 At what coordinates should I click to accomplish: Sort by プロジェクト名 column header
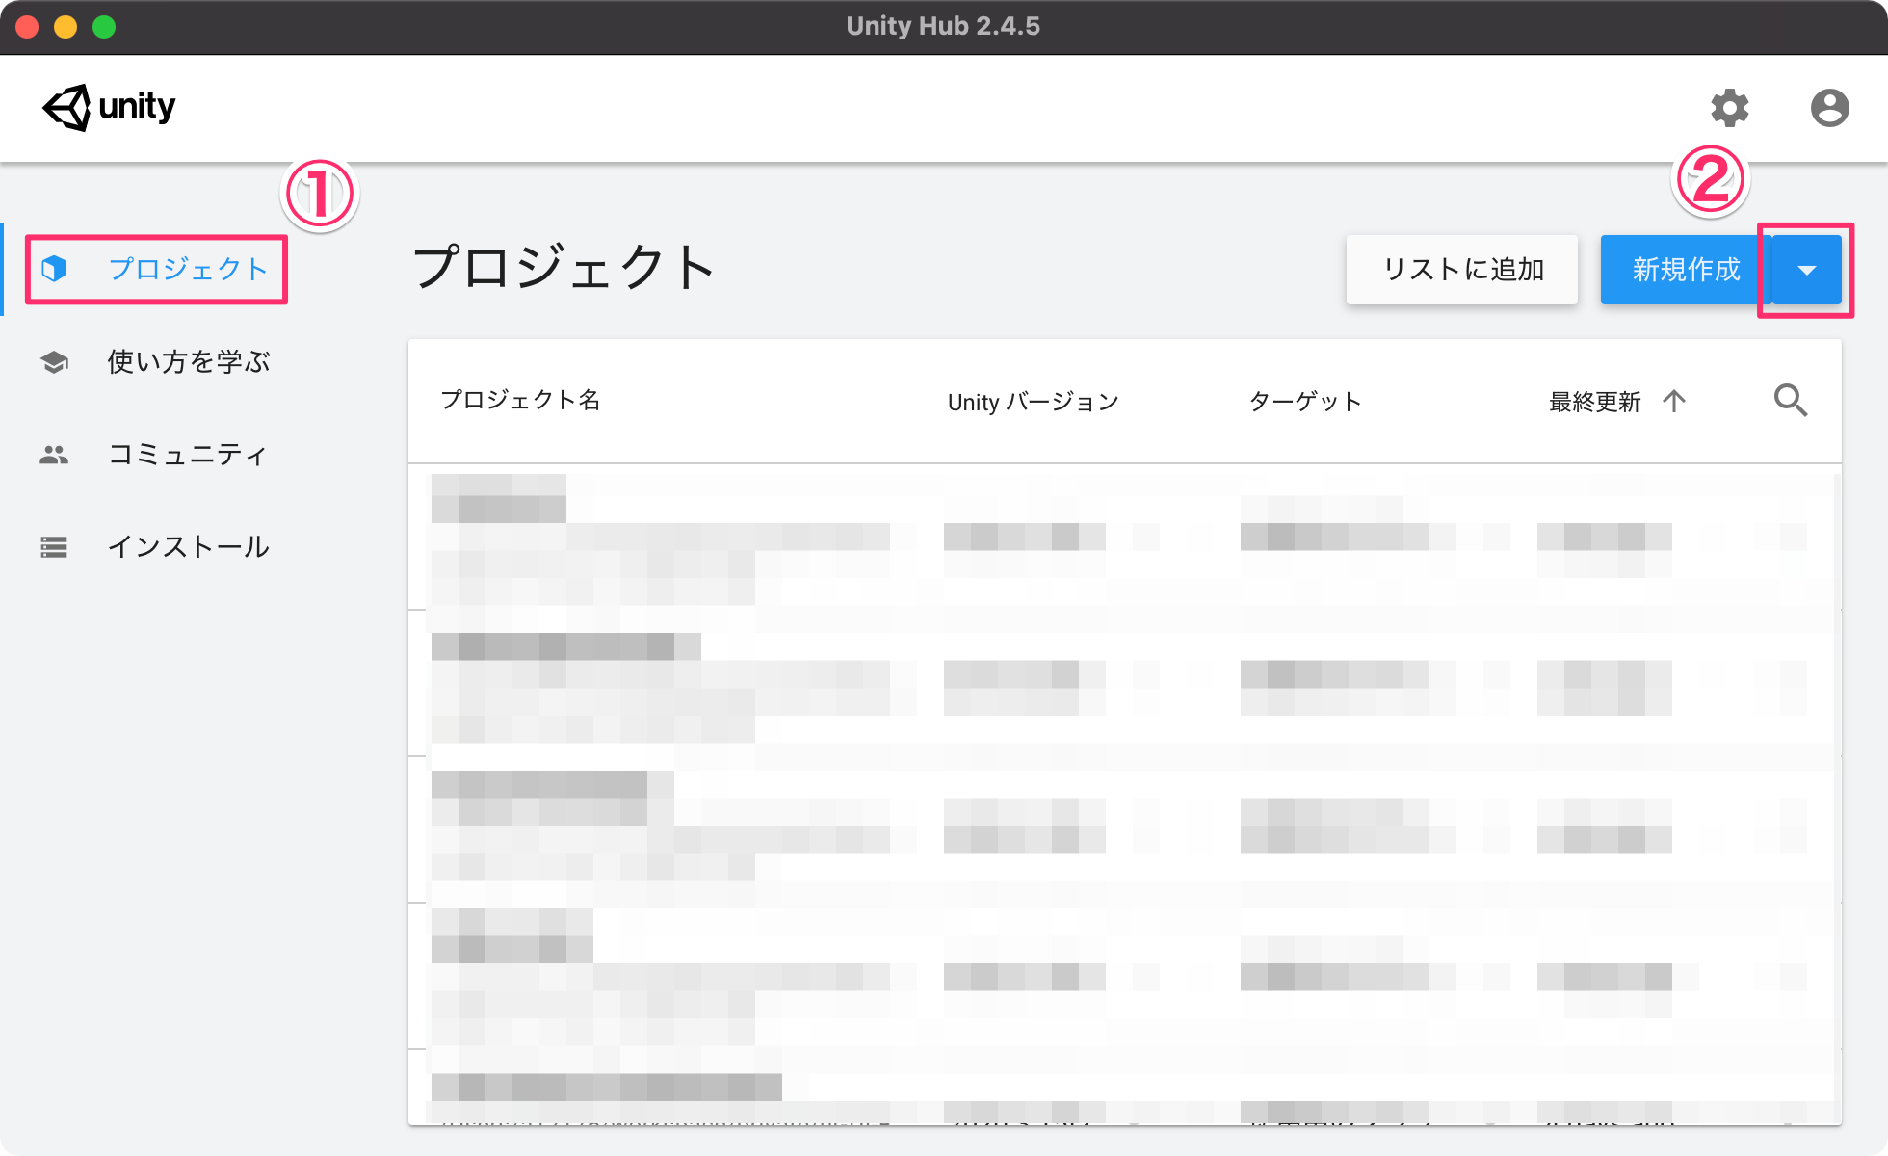pos(521,400)
